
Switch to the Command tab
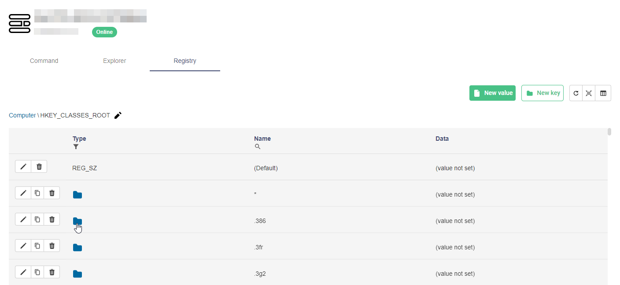click(44, 61)
